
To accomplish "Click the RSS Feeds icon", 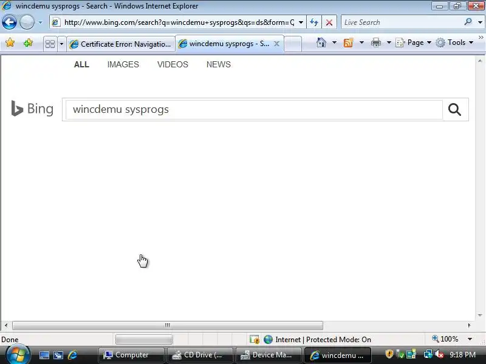I will [x=348, y=42].
